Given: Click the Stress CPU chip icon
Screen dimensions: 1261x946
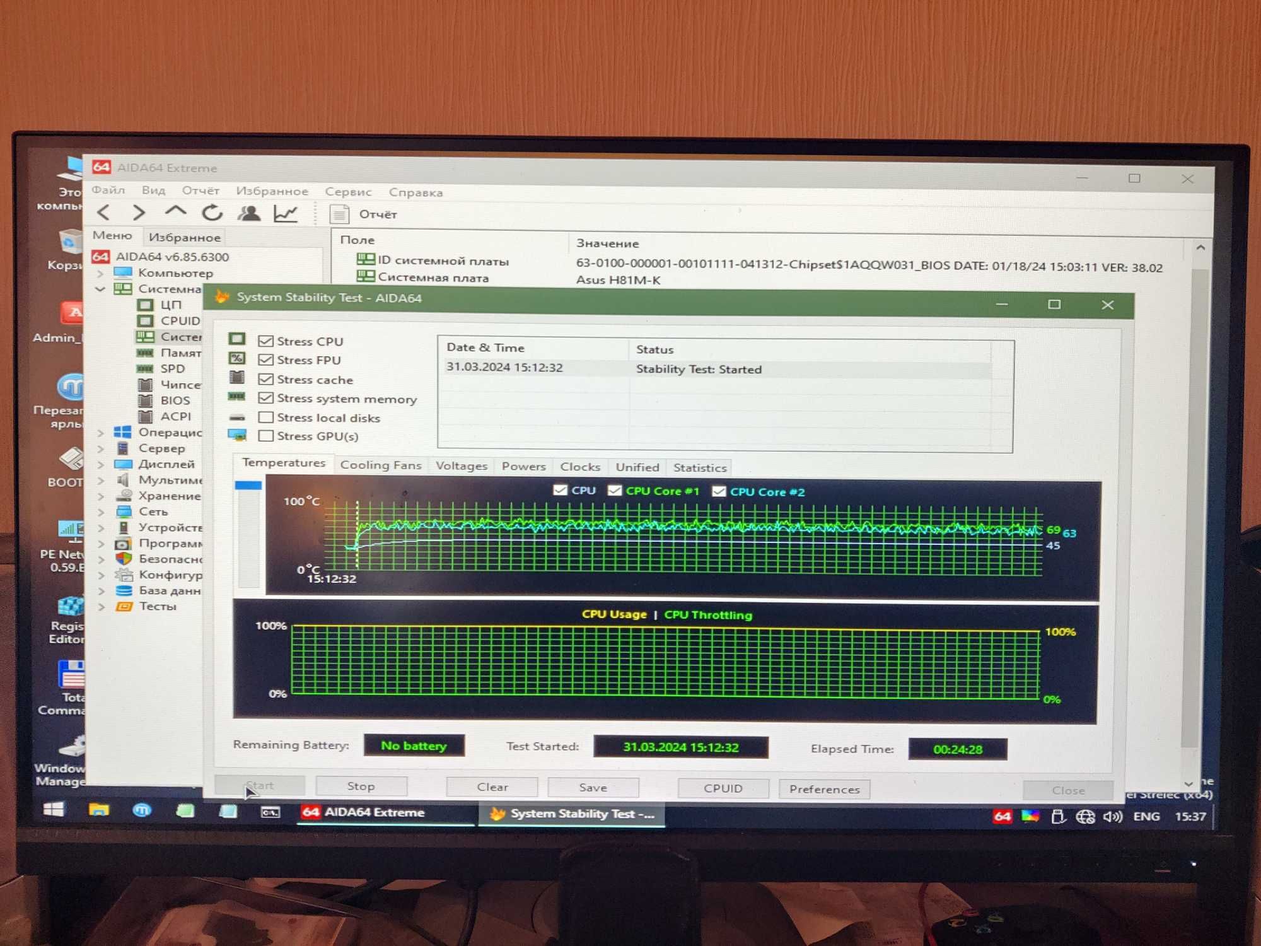Looking at the screenshot, I should 237,339.
